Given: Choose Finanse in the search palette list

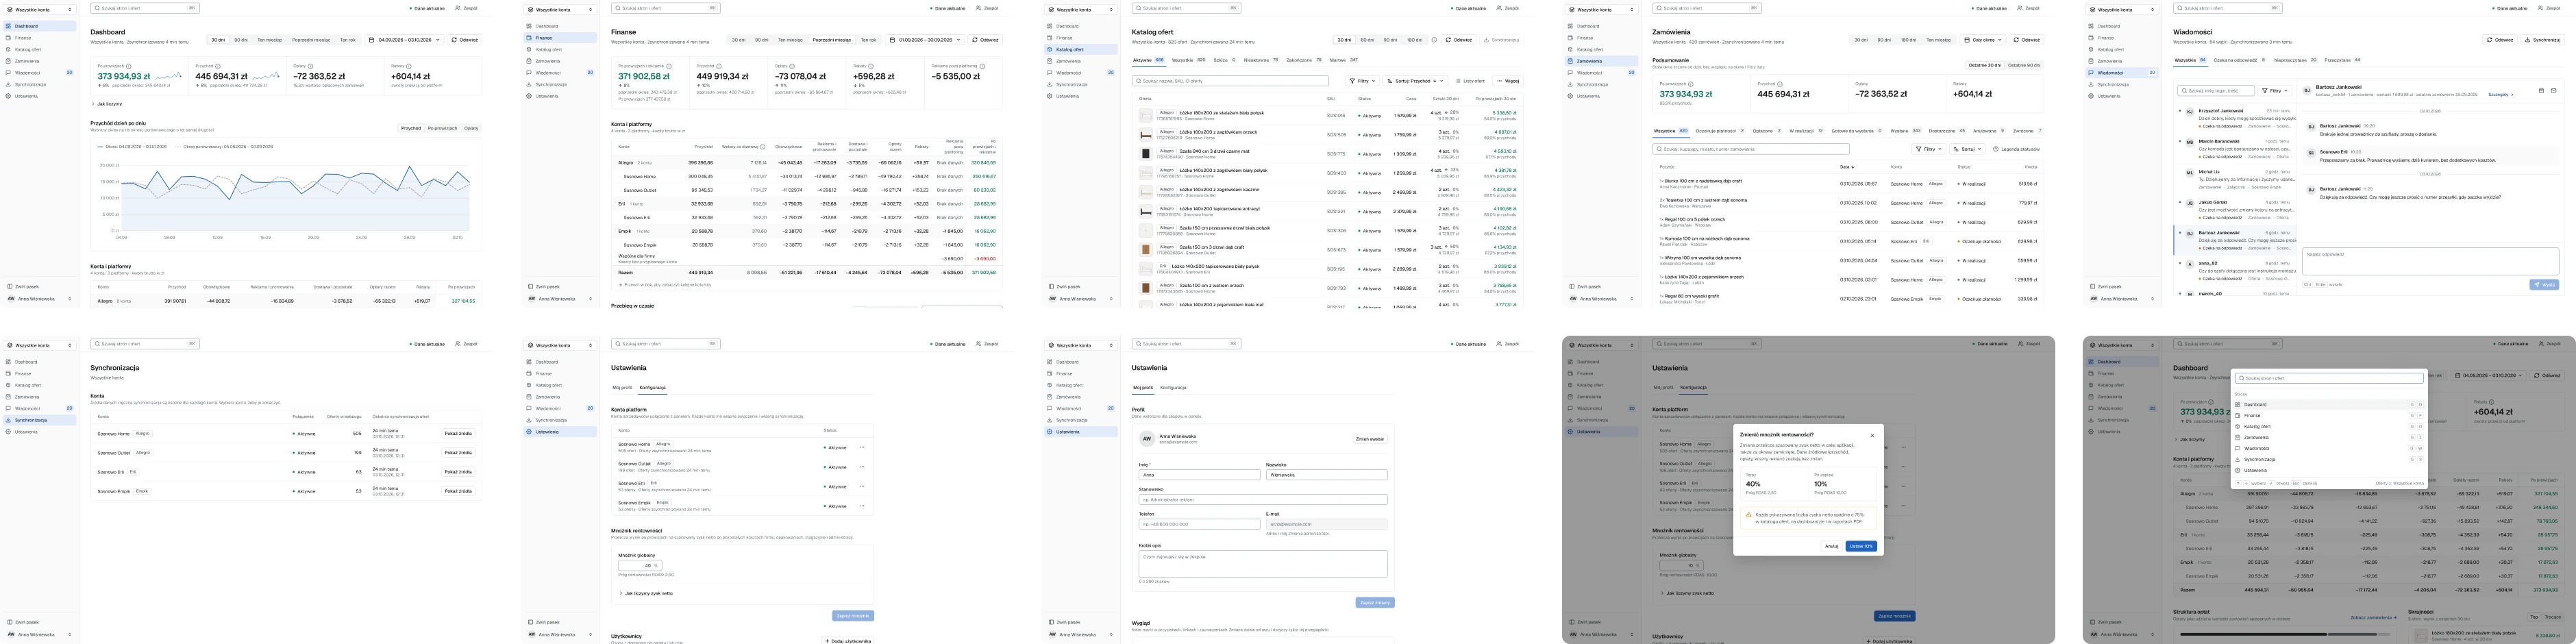Looking at the screenshot, I should point(2329,415).
